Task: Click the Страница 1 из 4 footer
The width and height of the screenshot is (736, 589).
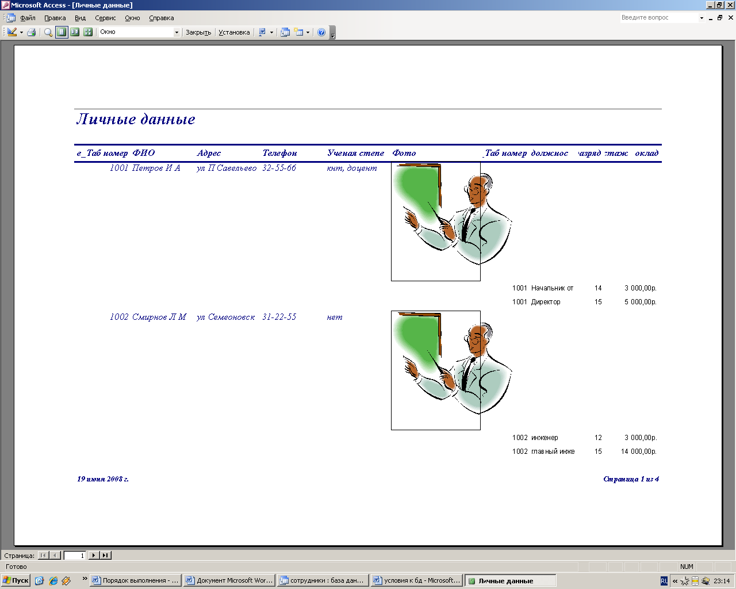Action: tap(631, 479)
